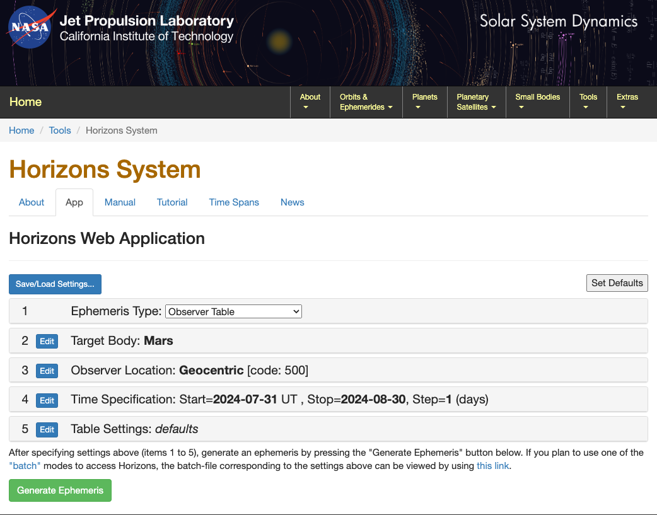The image size is (657, 515).
Task: Follow the Home breadcrumb link
Action: click(21, 130)
